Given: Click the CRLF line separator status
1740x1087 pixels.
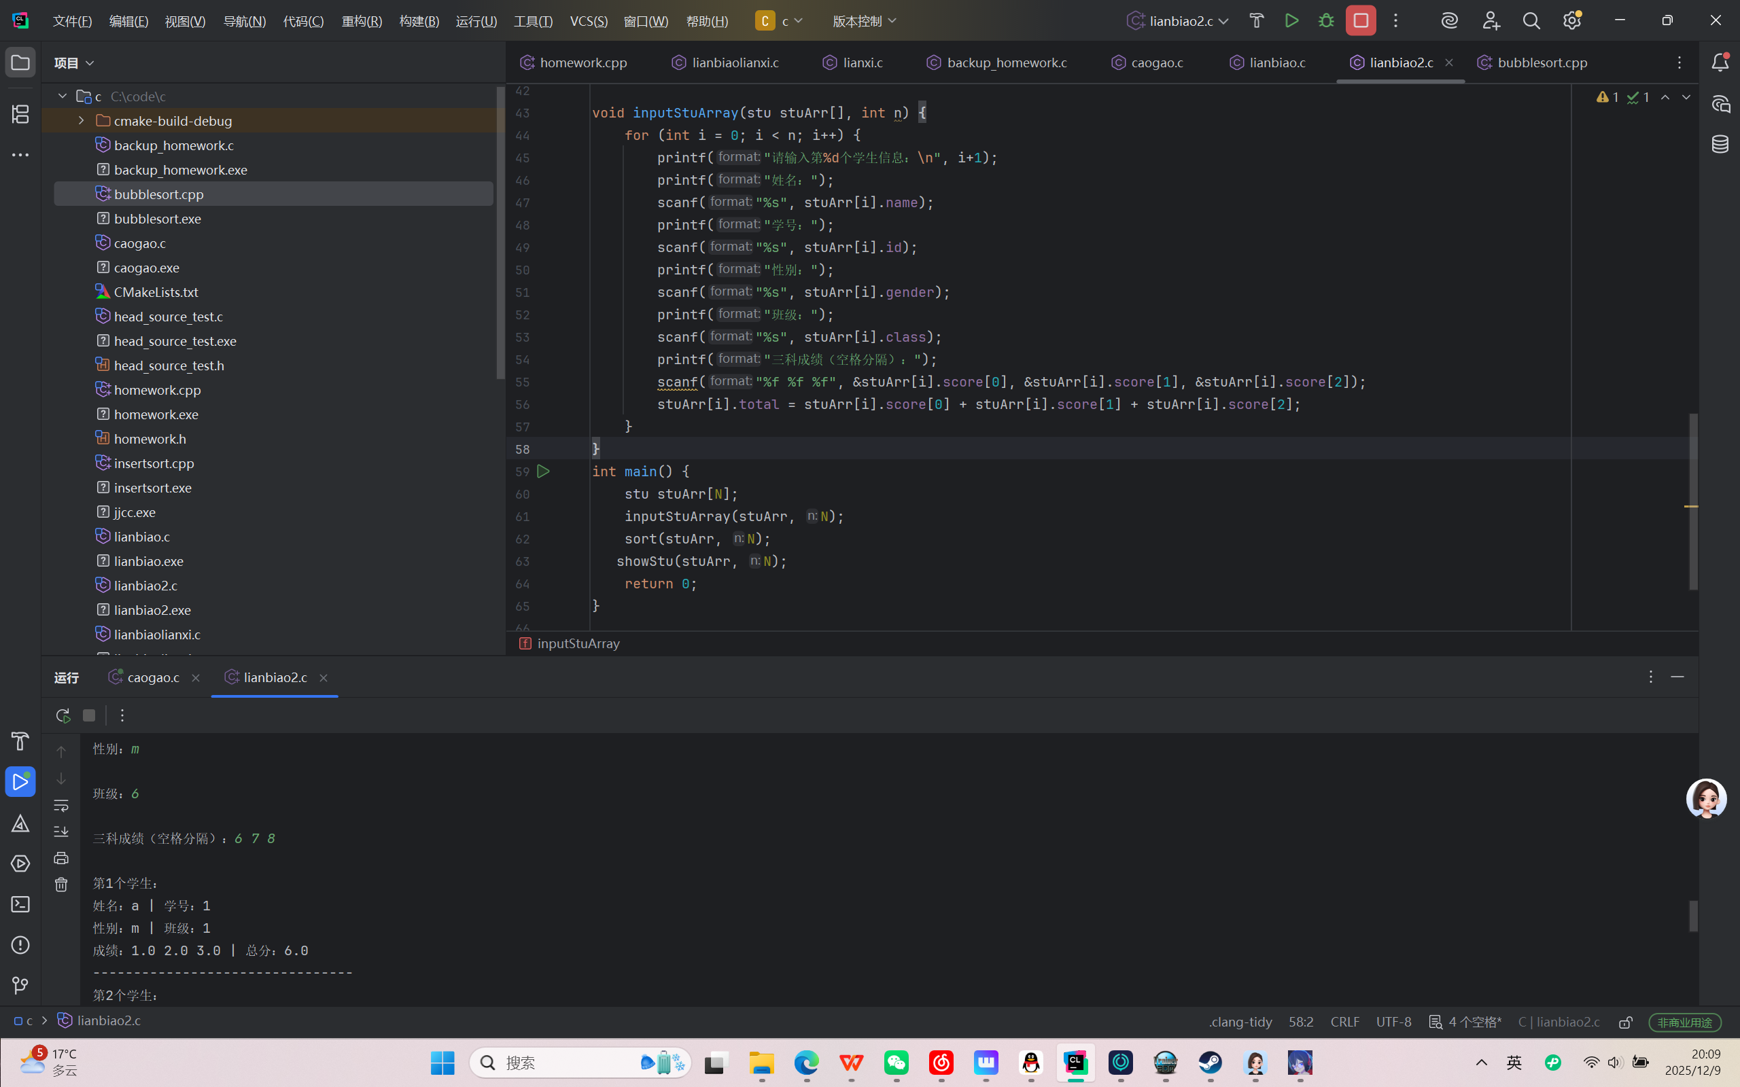Looking at the screenshot, I should pyautogui.click(x=1344, y=1022).
